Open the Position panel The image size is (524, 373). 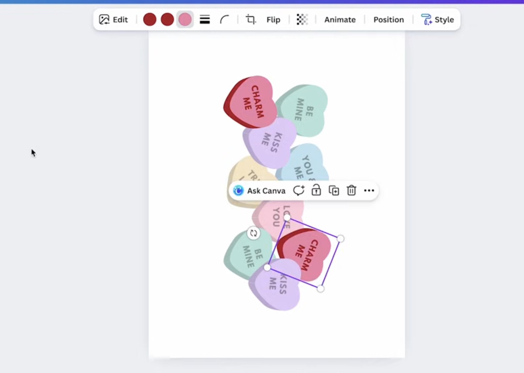tap(388, 20)
